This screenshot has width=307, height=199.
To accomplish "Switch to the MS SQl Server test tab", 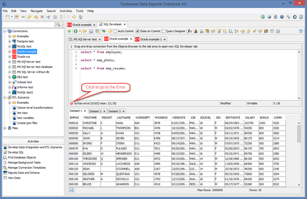I will click(85, 39).
